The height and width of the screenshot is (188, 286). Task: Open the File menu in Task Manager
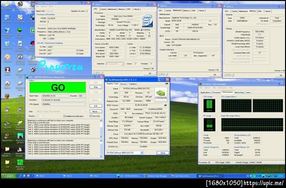[x=201, y=88]
